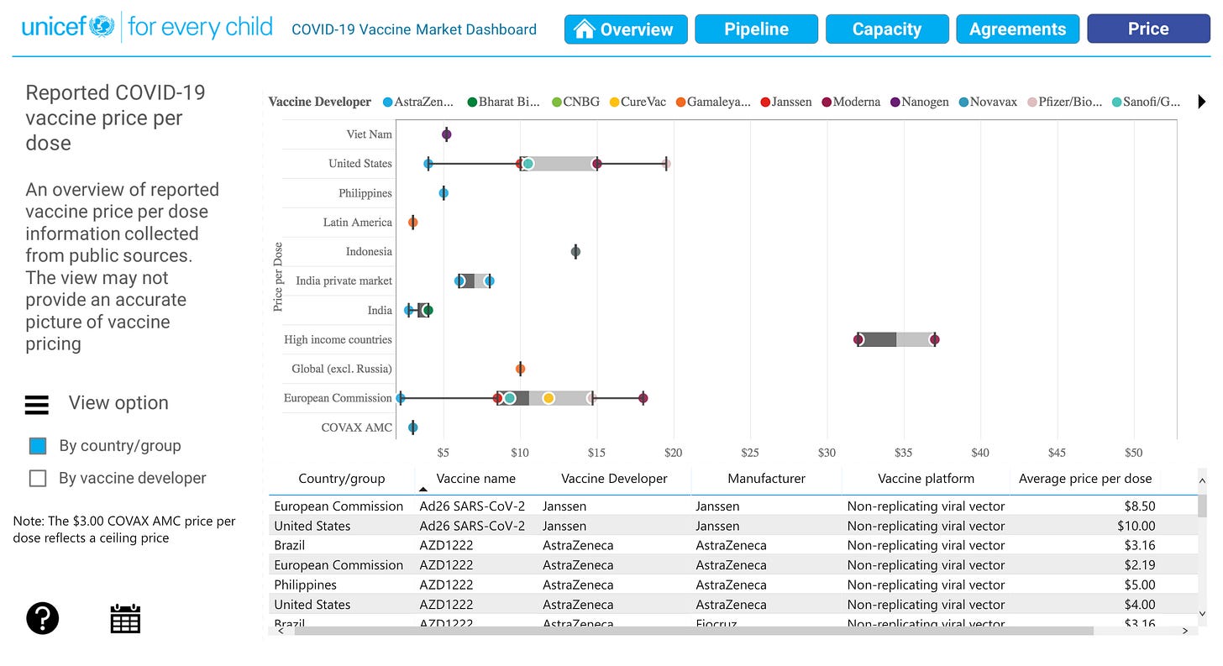Click the $5.00 price cell
Viewport: 1223px width, 666px height.
pyautogui.click(x=1140, y=585)
